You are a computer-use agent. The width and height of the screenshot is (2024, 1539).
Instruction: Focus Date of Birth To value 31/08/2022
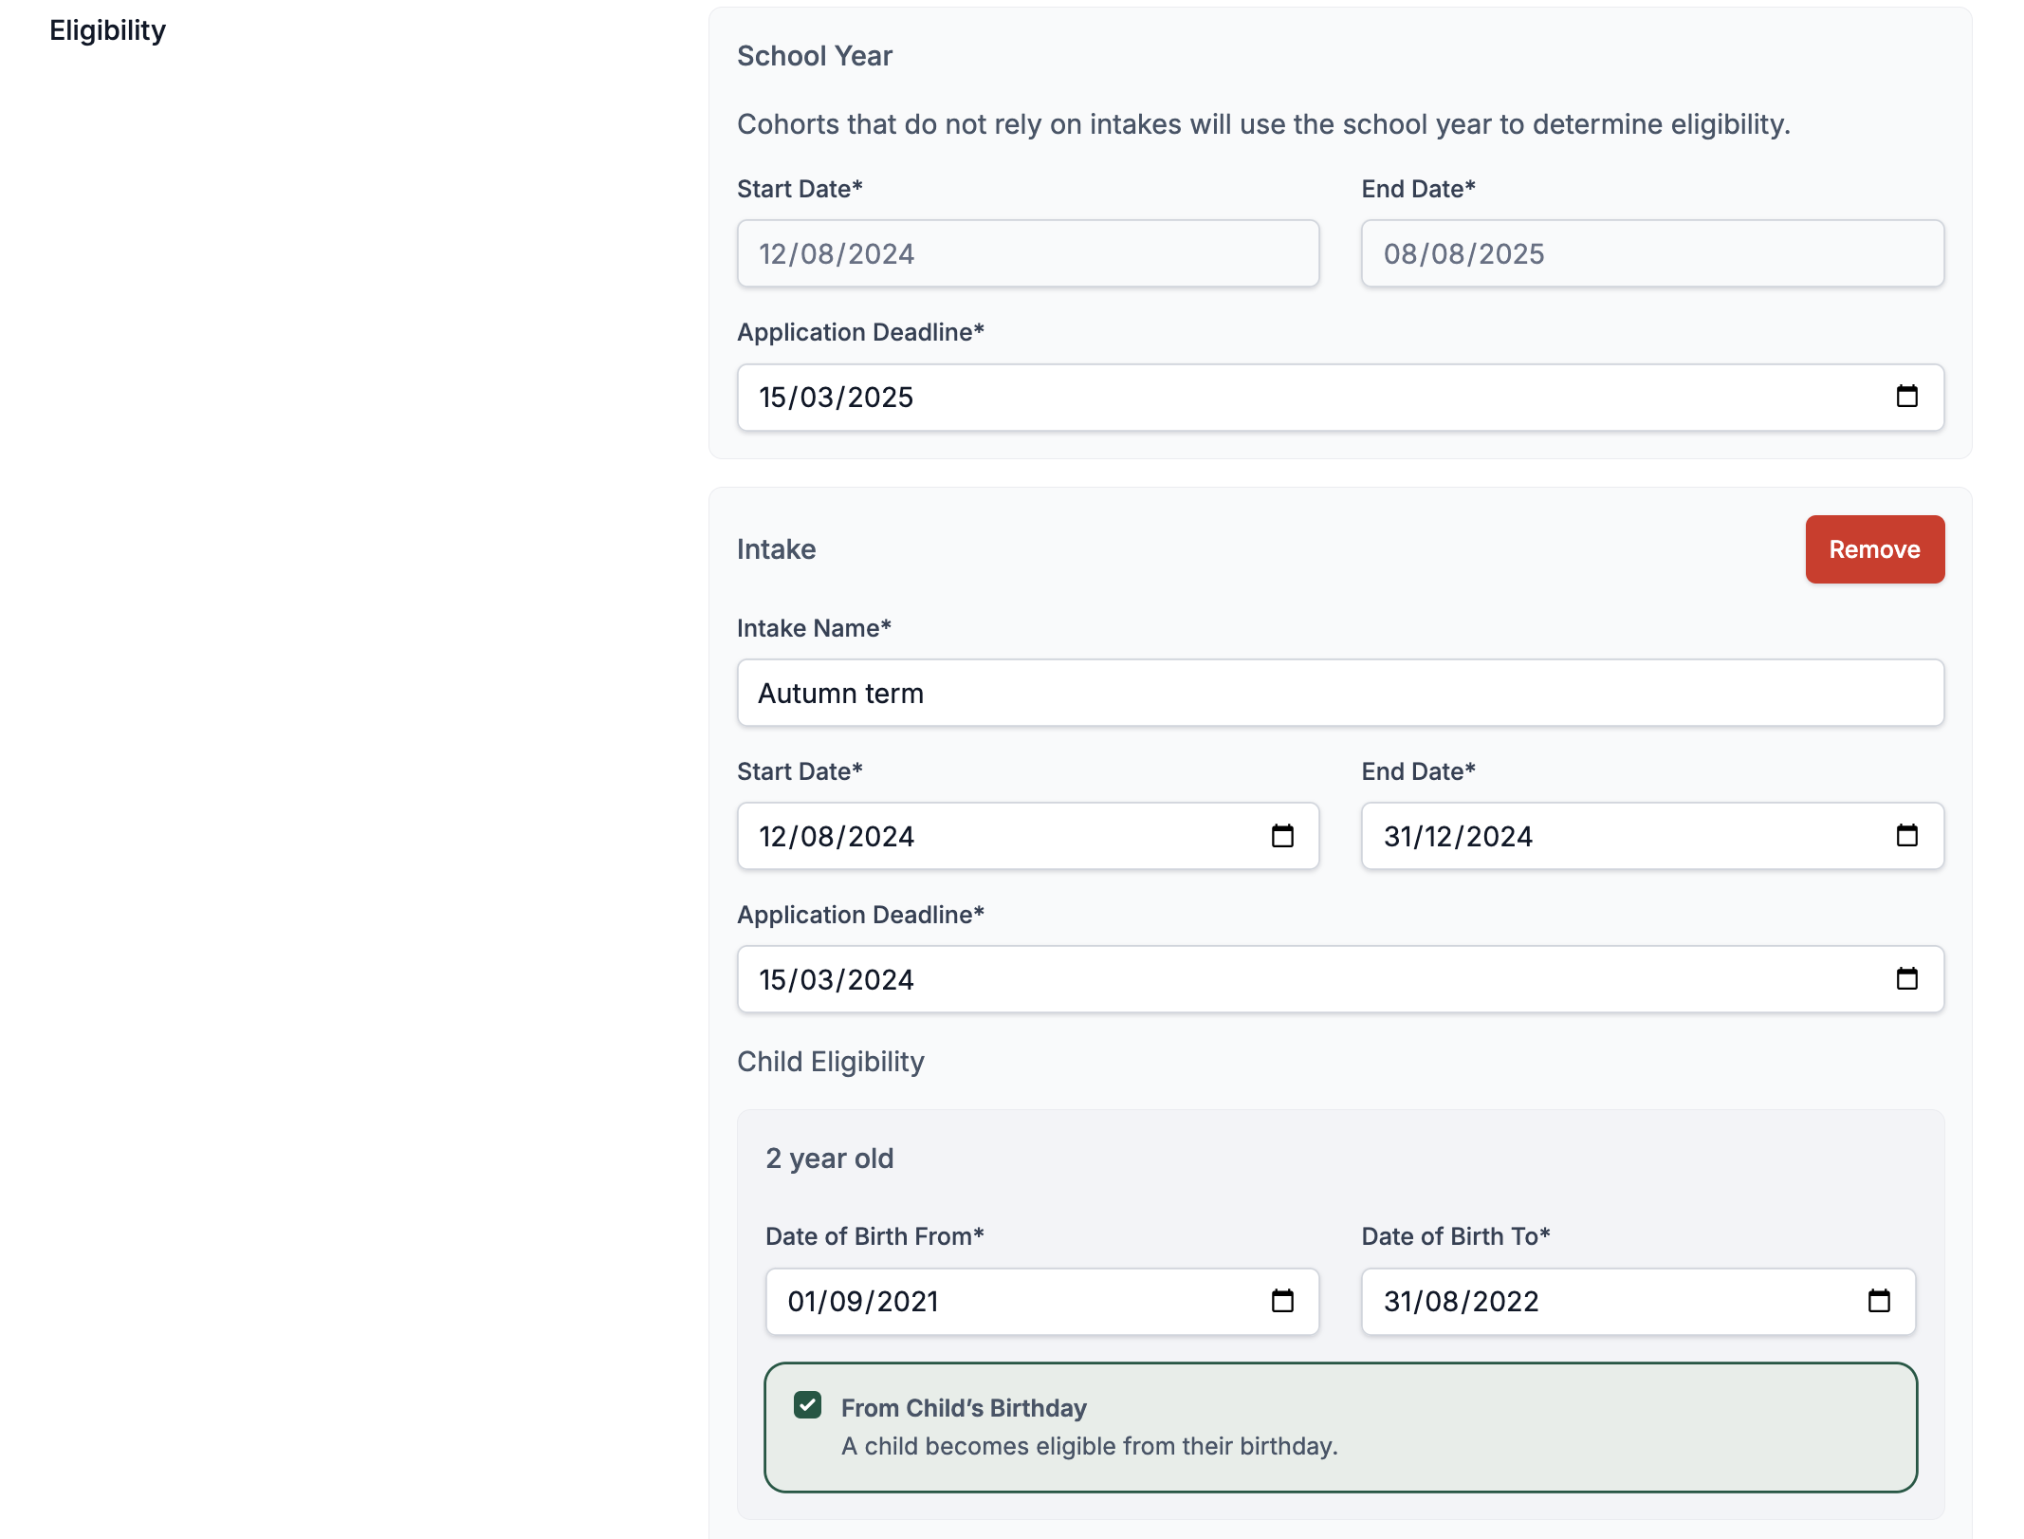(1461, 1302)
